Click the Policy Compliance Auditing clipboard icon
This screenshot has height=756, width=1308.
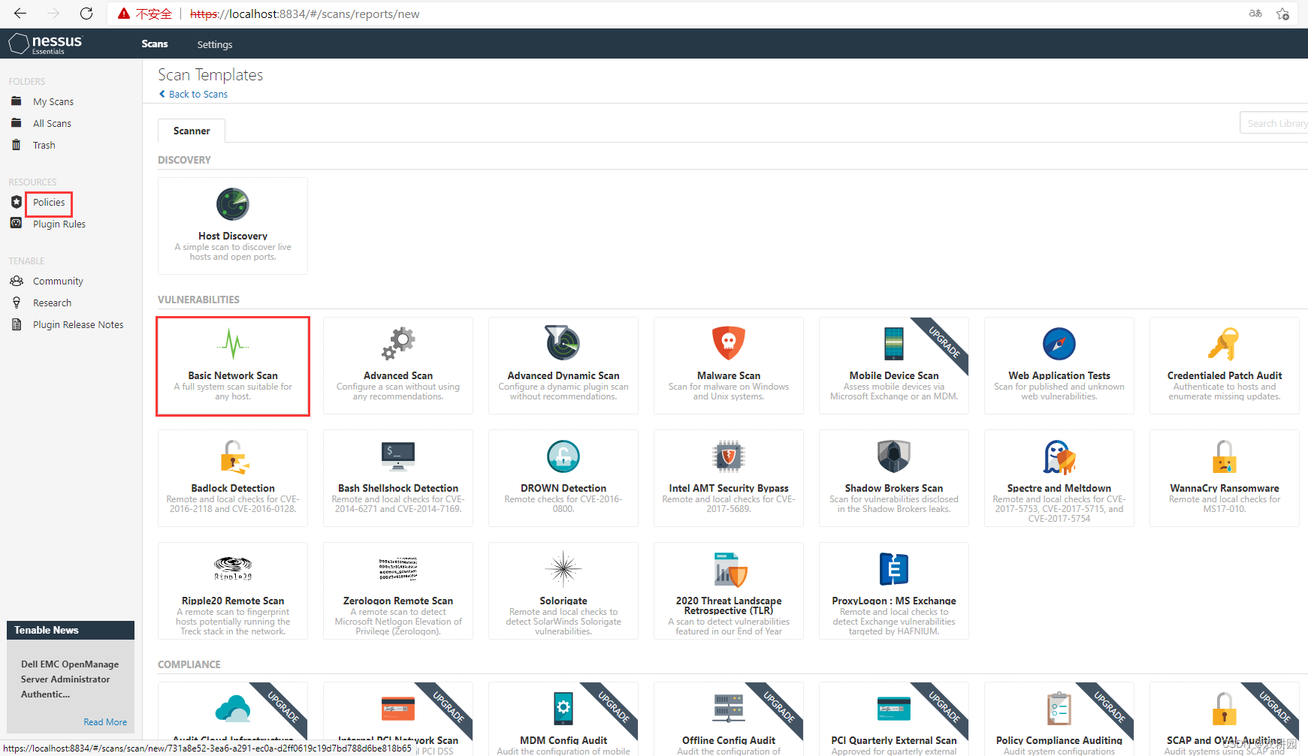(1059, 709)
